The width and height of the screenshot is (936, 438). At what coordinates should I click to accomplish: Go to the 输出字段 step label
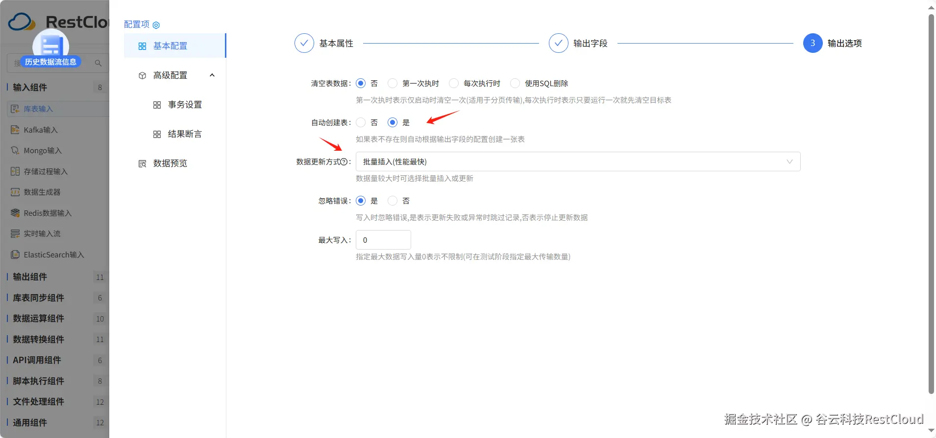tap(591, 44)
